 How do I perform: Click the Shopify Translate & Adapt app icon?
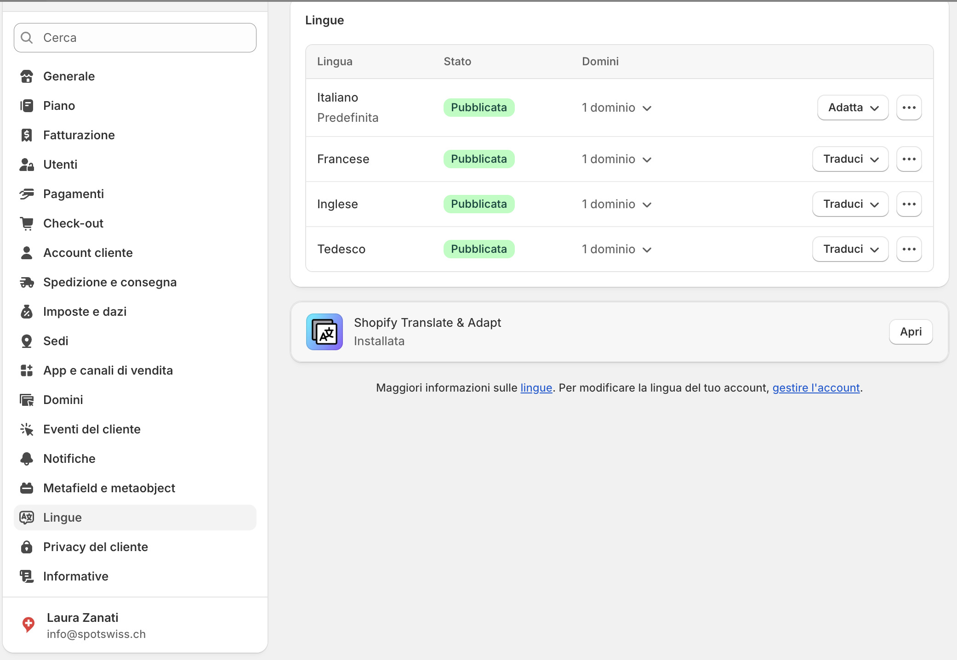325,332
